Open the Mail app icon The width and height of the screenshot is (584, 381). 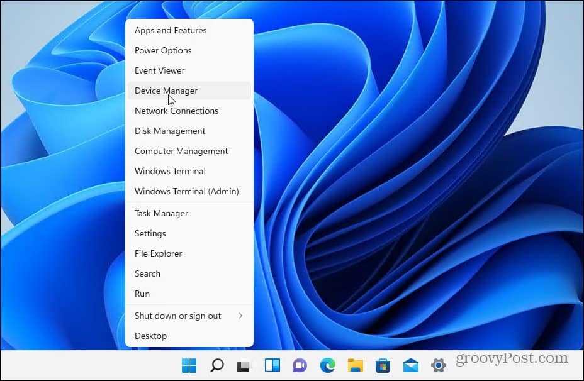coord(411,365)
